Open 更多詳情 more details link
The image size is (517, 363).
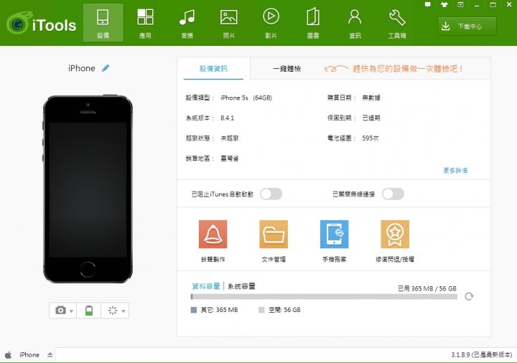[455, 170]
